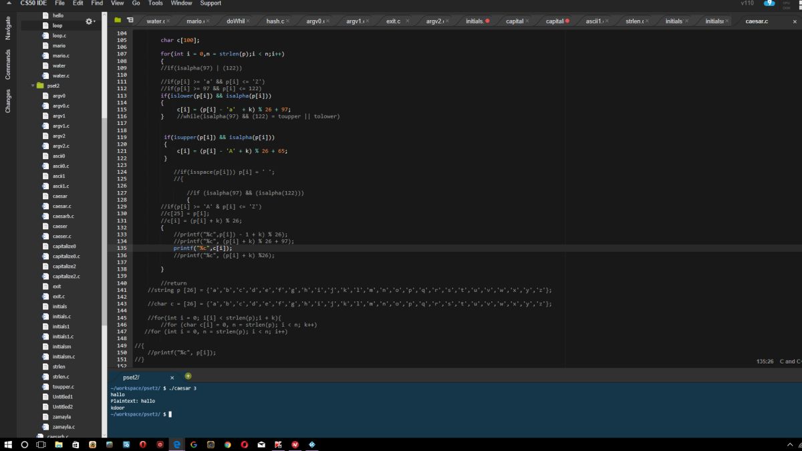Open the file tree settings gear
Image resolution: width=802 pixels, height=451 pixels.
coord(90,21)
